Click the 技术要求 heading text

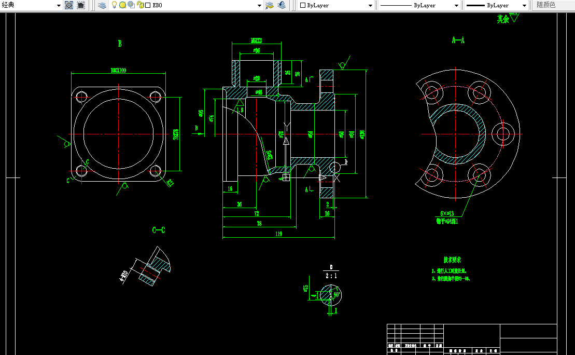(452, 260)
